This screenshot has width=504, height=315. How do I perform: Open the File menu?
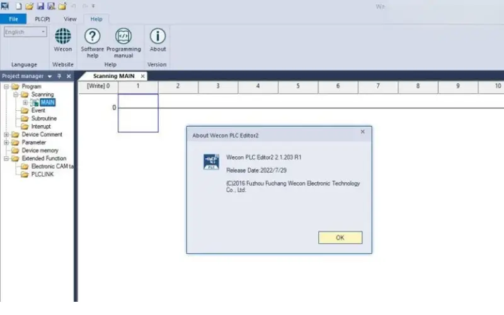tap(13, 19)
